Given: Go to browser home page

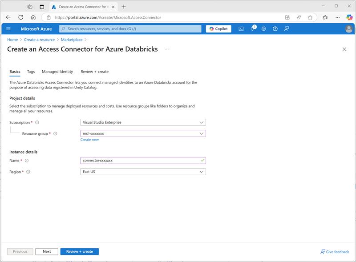Looking at the screenshot, I should click(x=33, y=17).
